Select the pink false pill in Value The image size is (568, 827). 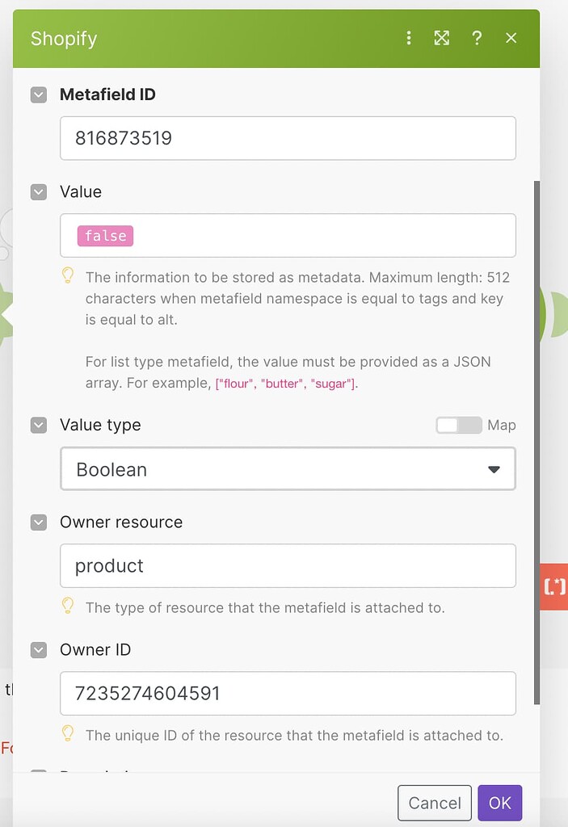pos(106,236)
